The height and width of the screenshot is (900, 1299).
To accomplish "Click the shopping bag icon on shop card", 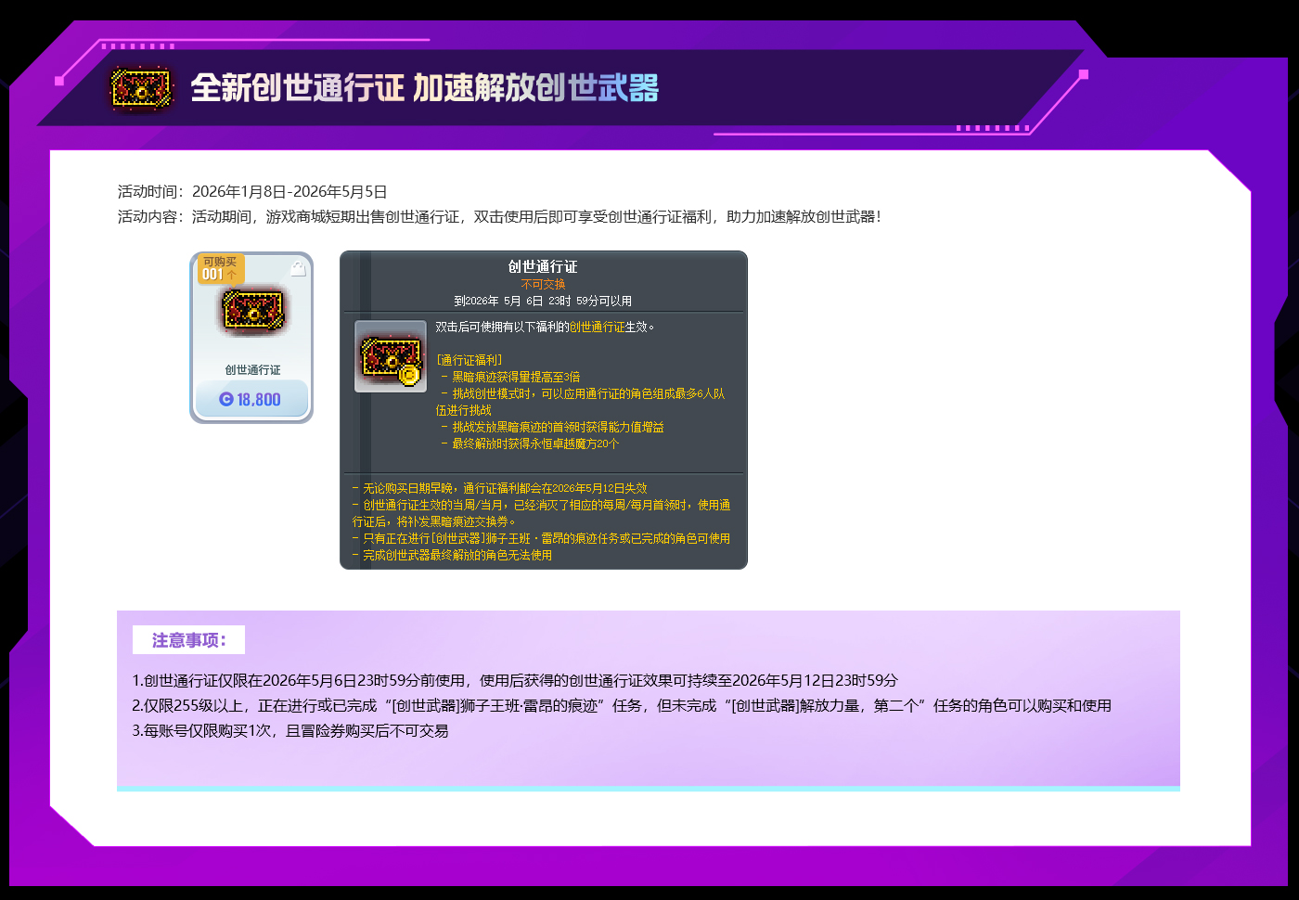I will (298, 269).
